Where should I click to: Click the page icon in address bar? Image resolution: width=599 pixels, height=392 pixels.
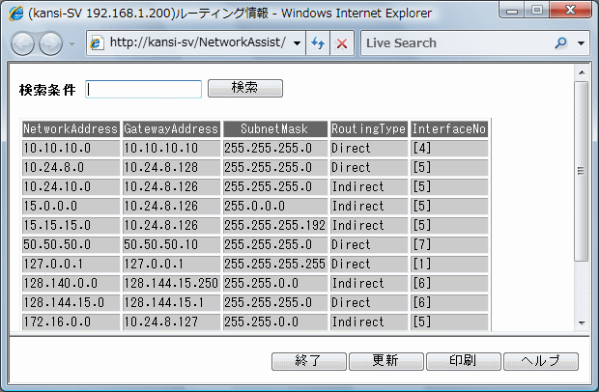coord(97,43)
